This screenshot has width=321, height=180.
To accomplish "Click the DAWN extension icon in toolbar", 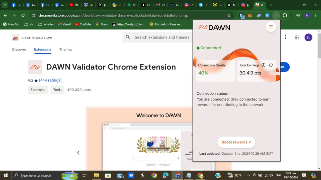I will tap(276, 15).
